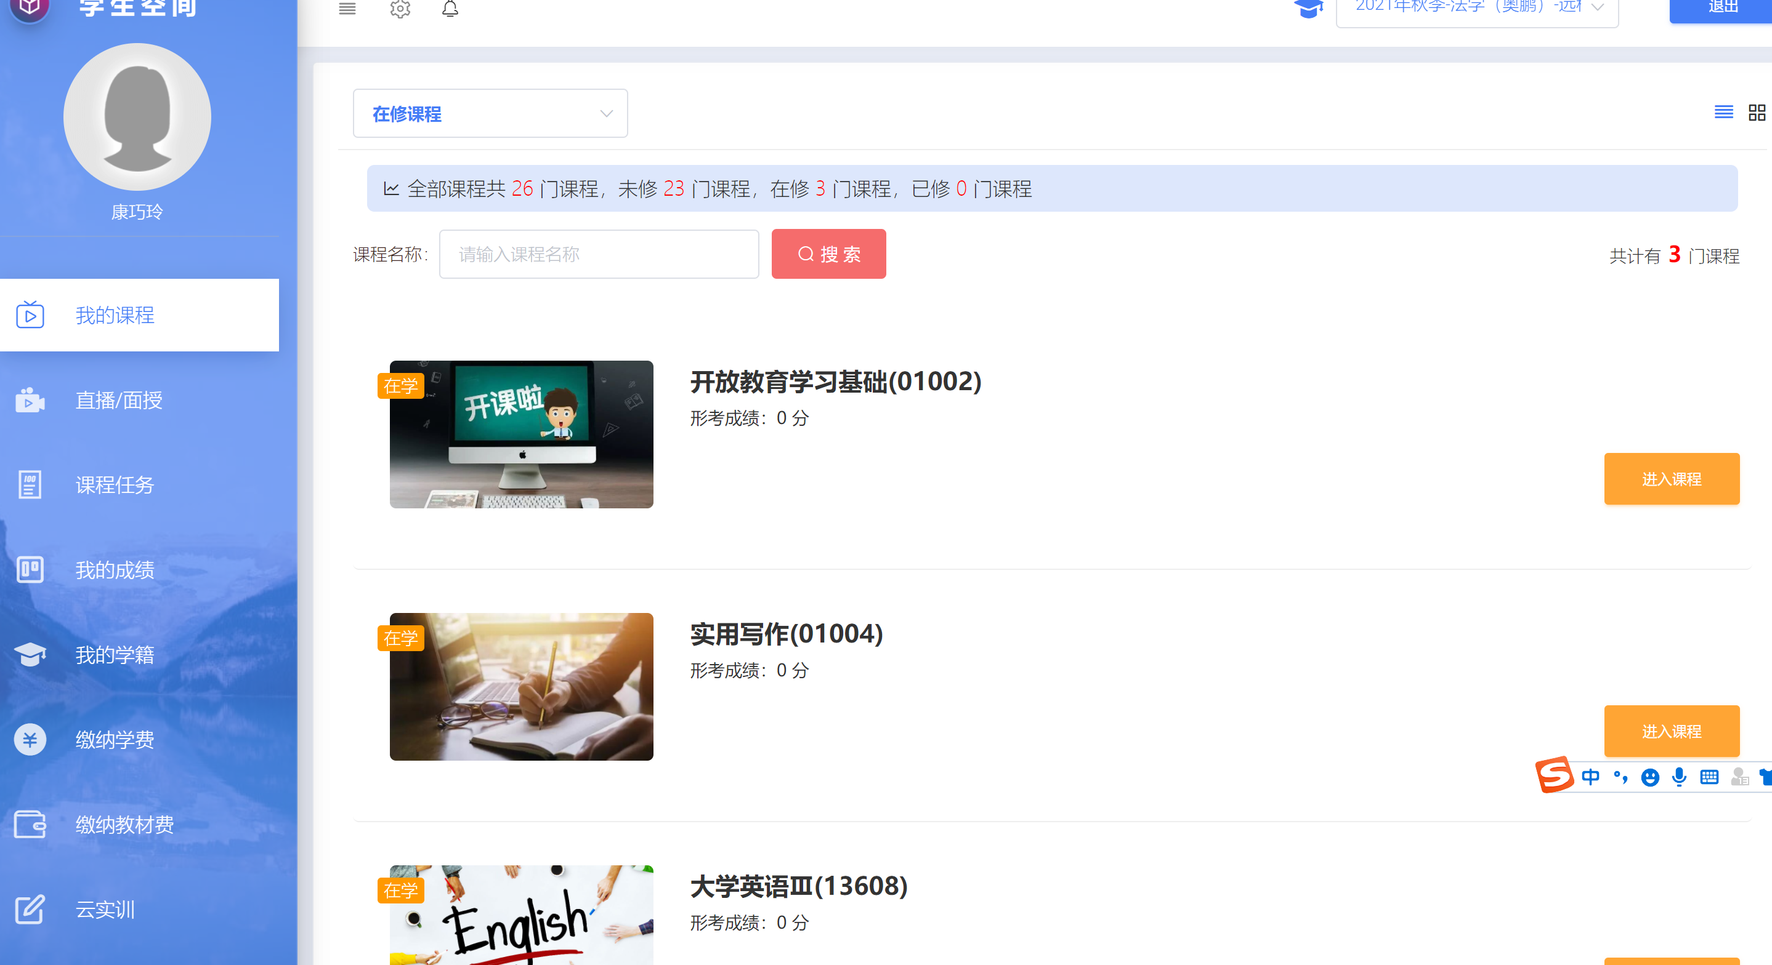This screenshot has width=1772, height=965.
Task: Enter course 开放教育学习基础 via 进入课程
Action: [1671, 478]
